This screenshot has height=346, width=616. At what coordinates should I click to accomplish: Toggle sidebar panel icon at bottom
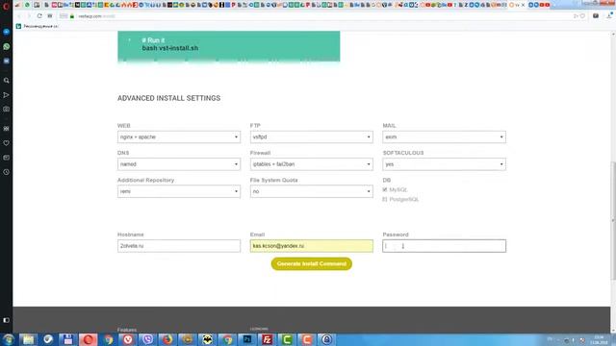click(x=7, y=320)
